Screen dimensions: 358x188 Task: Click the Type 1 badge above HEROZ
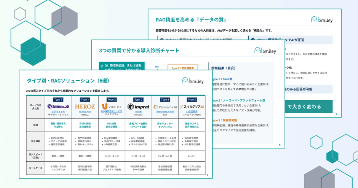[85, 100]
